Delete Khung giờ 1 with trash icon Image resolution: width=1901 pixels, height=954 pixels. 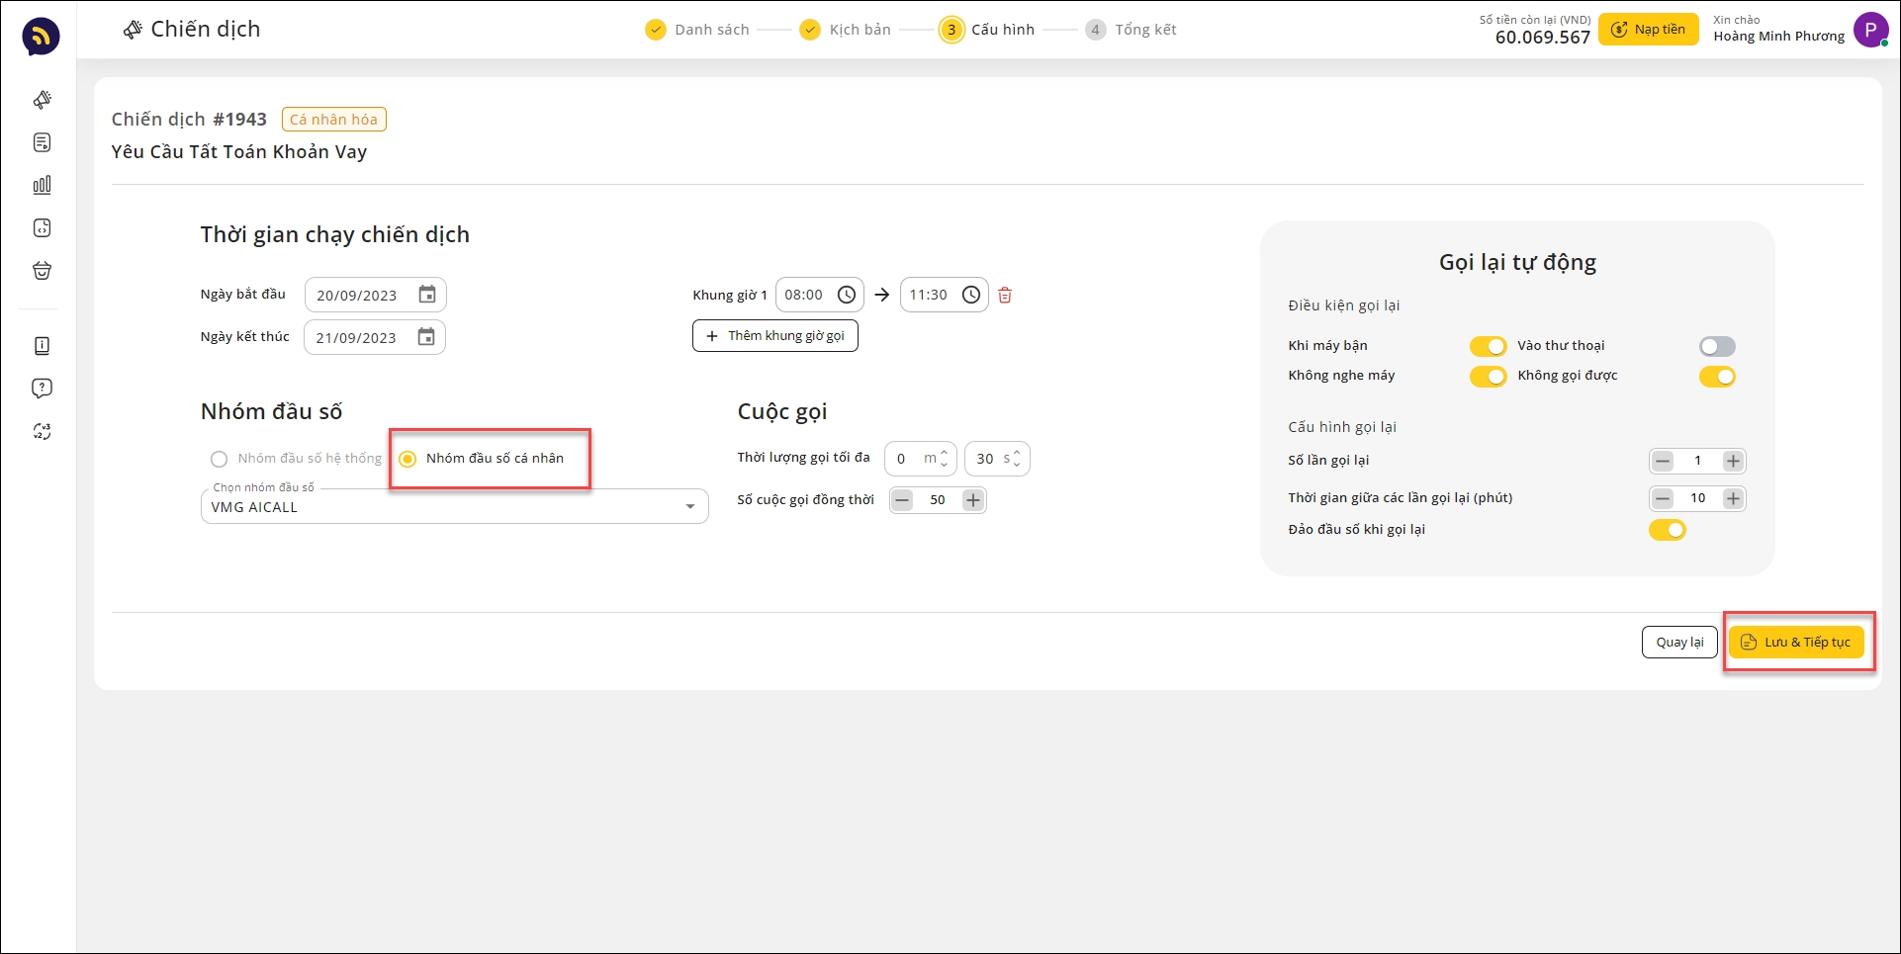[1005, 295]
